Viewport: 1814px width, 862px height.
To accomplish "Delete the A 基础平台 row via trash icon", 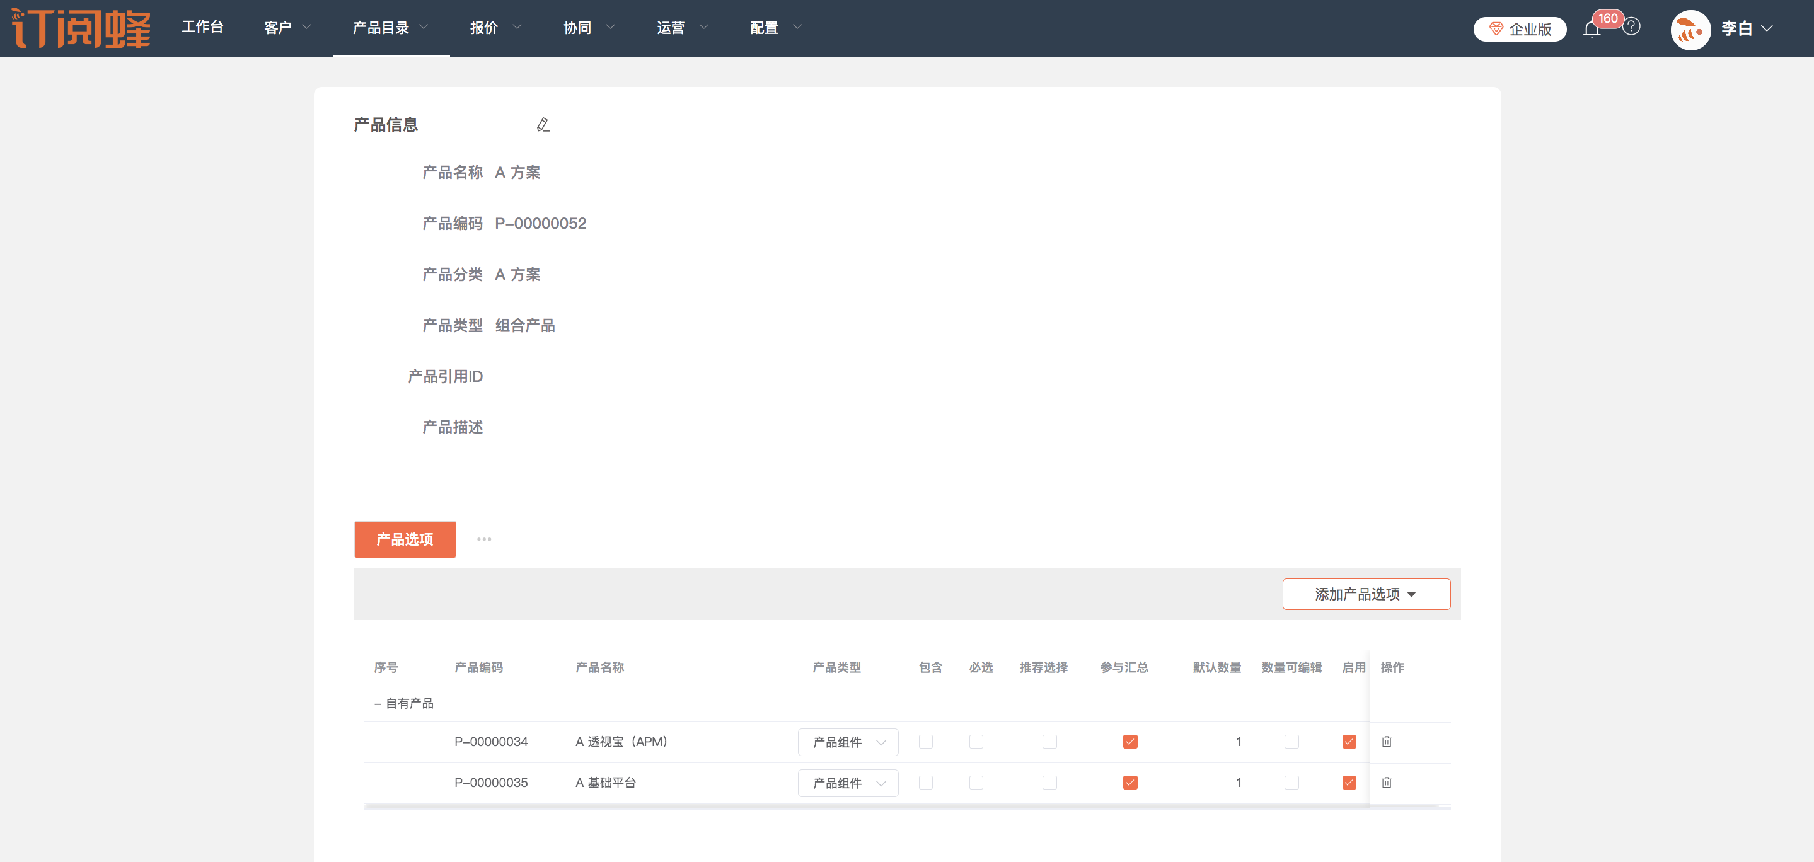I will coord(1386,783).
